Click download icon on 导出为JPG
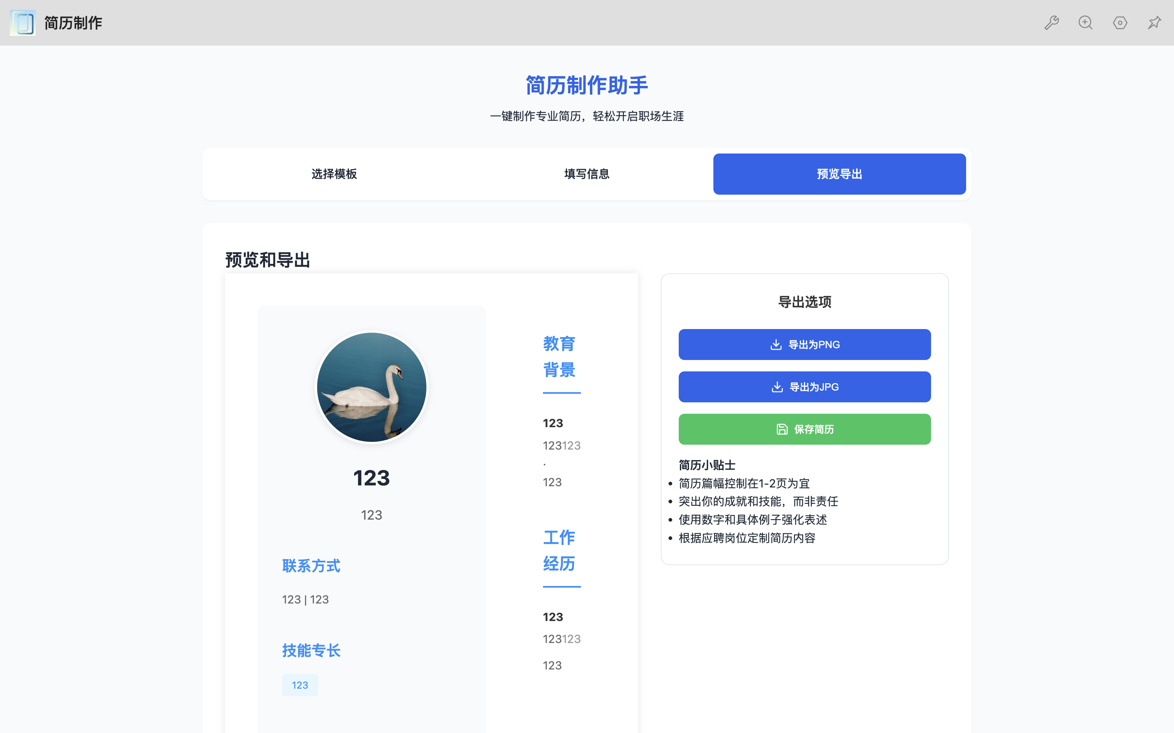 coord(777,387)
